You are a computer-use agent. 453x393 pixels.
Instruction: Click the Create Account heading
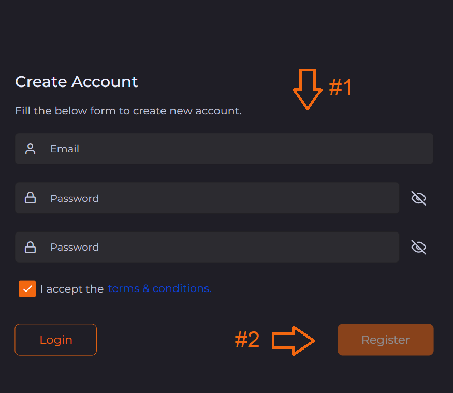[x=77, y=82]
